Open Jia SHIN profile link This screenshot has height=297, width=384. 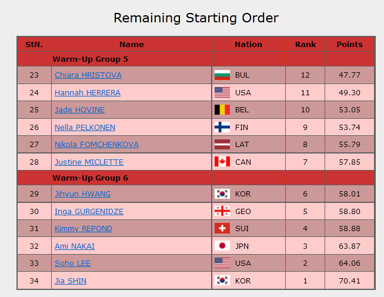click(x=70, y=281)
